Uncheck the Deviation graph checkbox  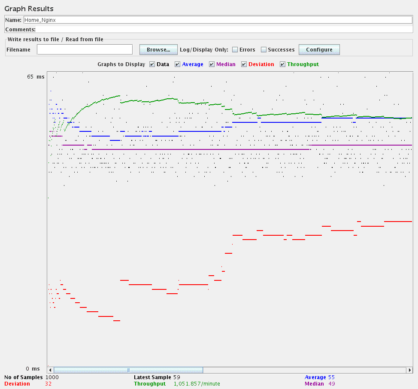point(244,64)
